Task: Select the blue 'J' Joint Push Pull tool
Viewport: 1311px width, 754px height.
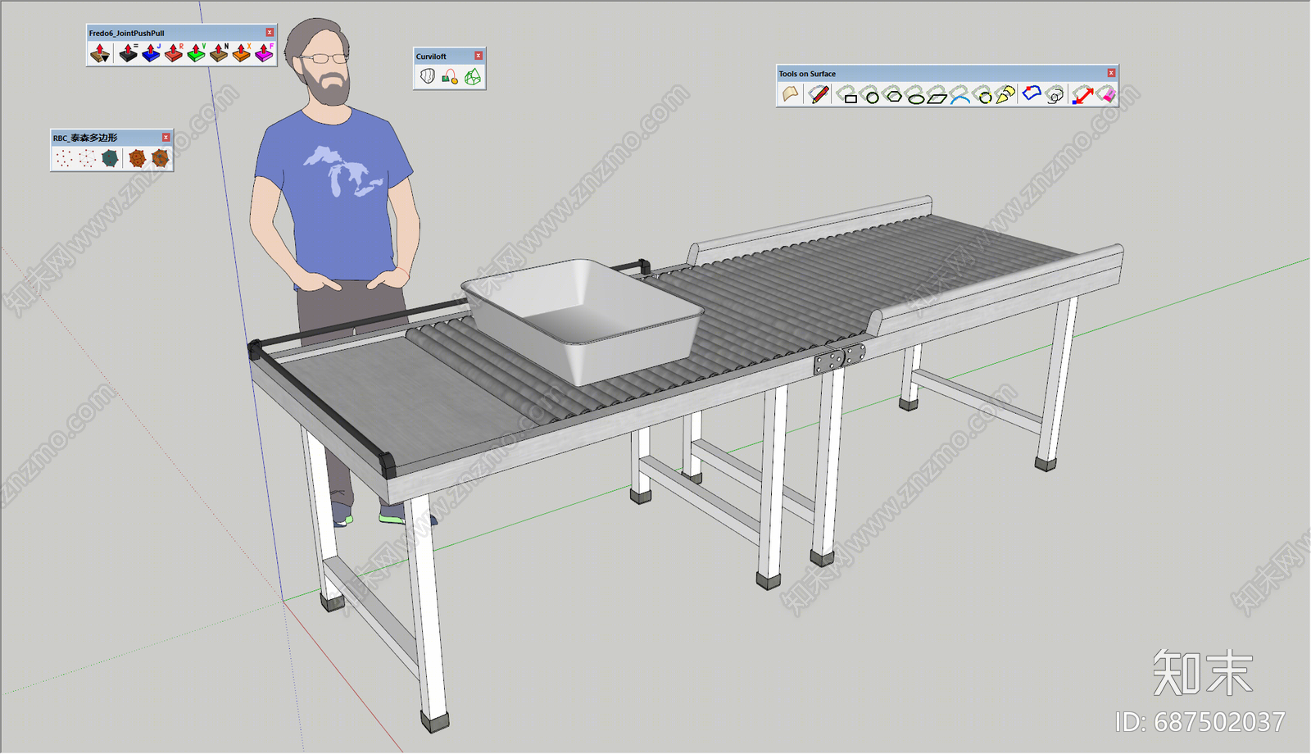Action: pyautogui.click(x=151, y=53)
